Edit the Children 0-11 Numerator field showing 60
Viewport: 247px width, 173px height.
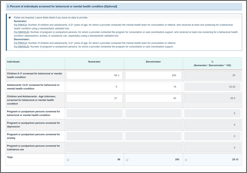click(94, 75)
